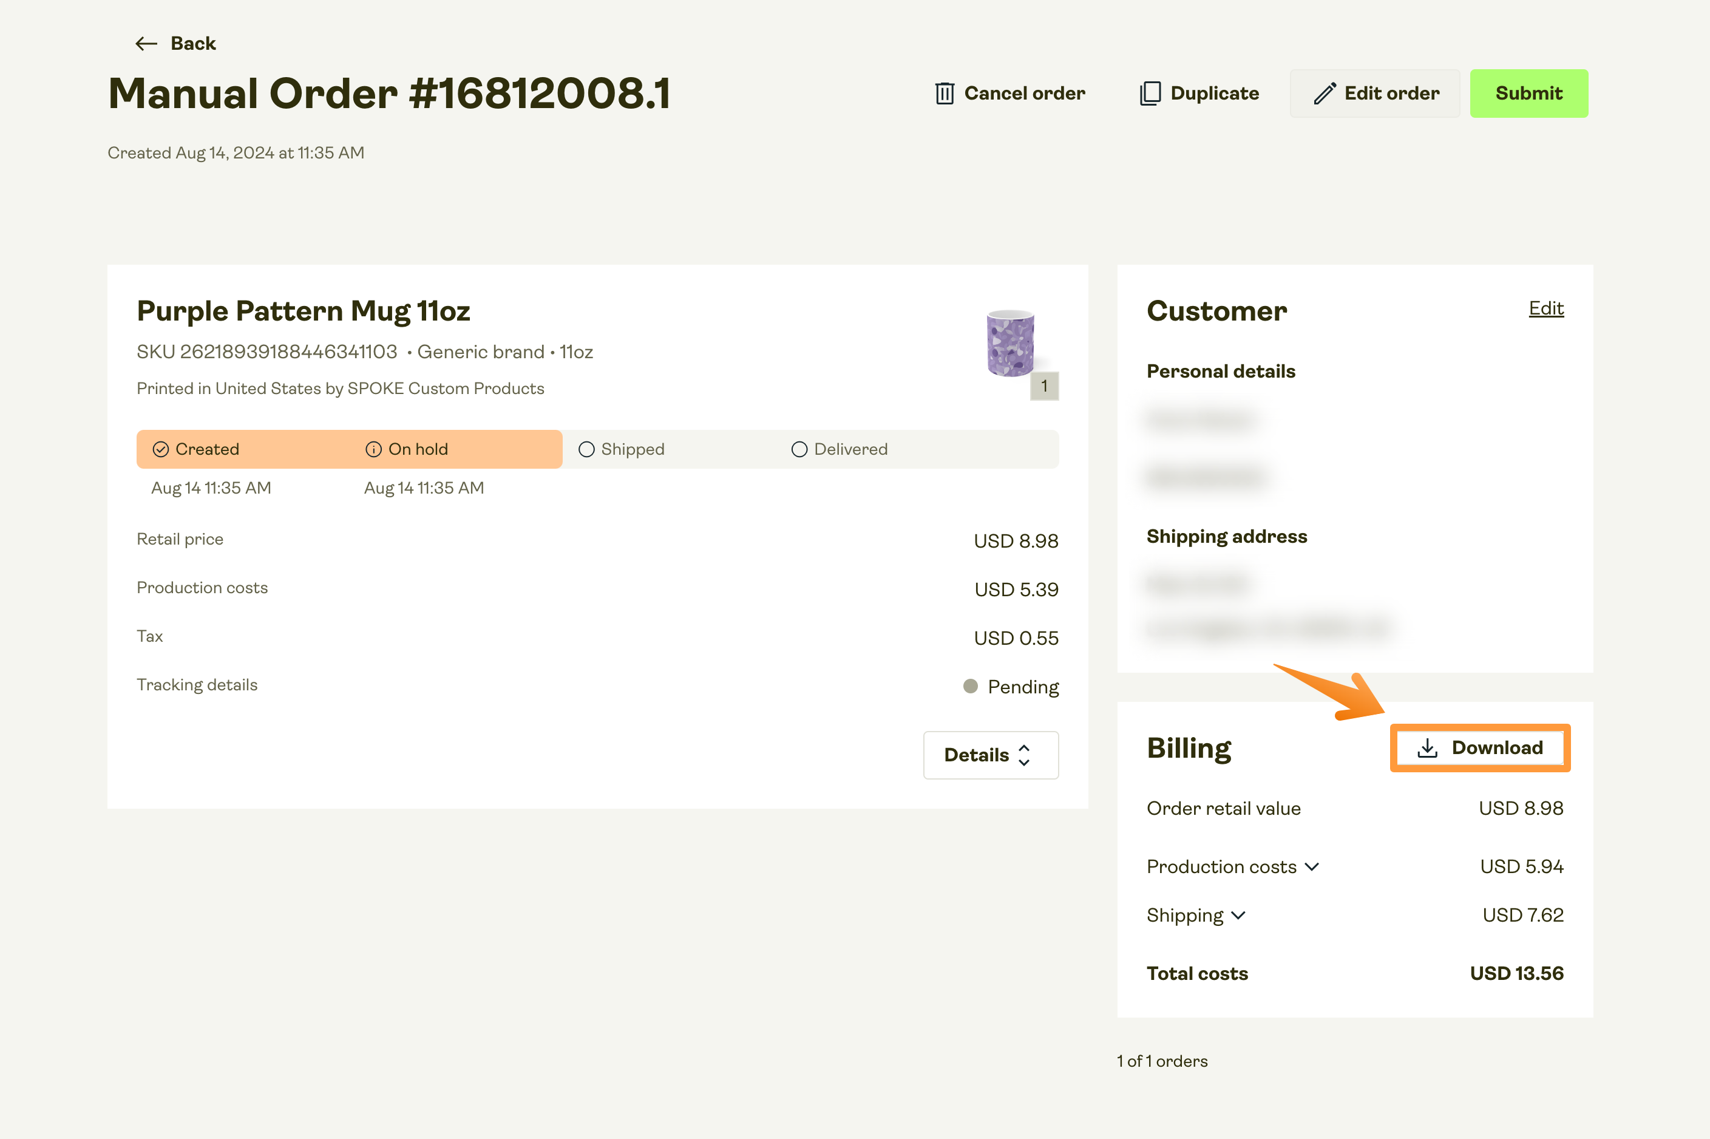Screen dimensions: 1710x1139
Task: Click the Purple Pattern Mug 11oz title
Action: [304, 311]
